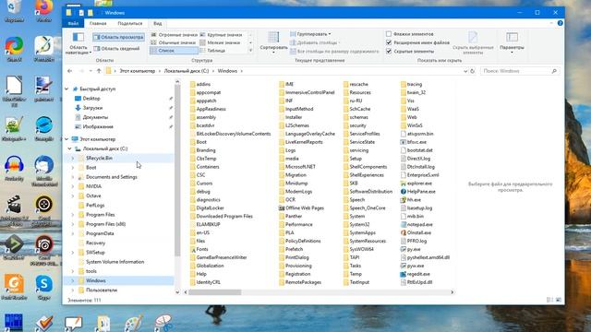Click horizontal scrollbar thumb in file list
Viewport: 591px width, 332px height.
pyautogui.click(x=215, y=292)
